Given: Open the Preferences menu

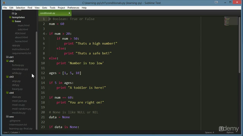Looking at the screenshot, I should point(73,8).
